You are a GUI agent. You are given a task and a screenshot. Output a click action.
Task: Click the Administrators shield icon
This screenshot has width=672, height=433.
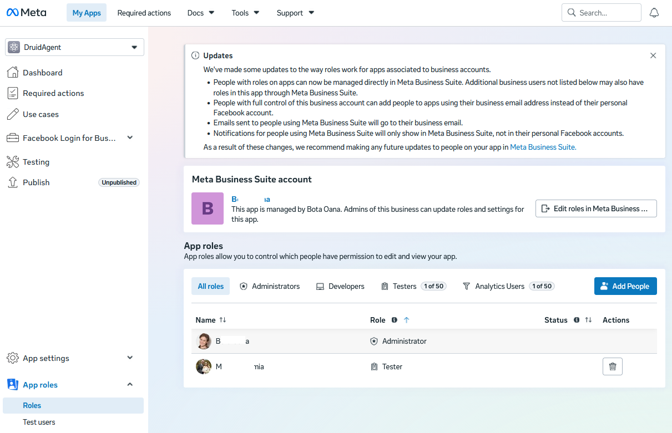(x=243, y=287)
